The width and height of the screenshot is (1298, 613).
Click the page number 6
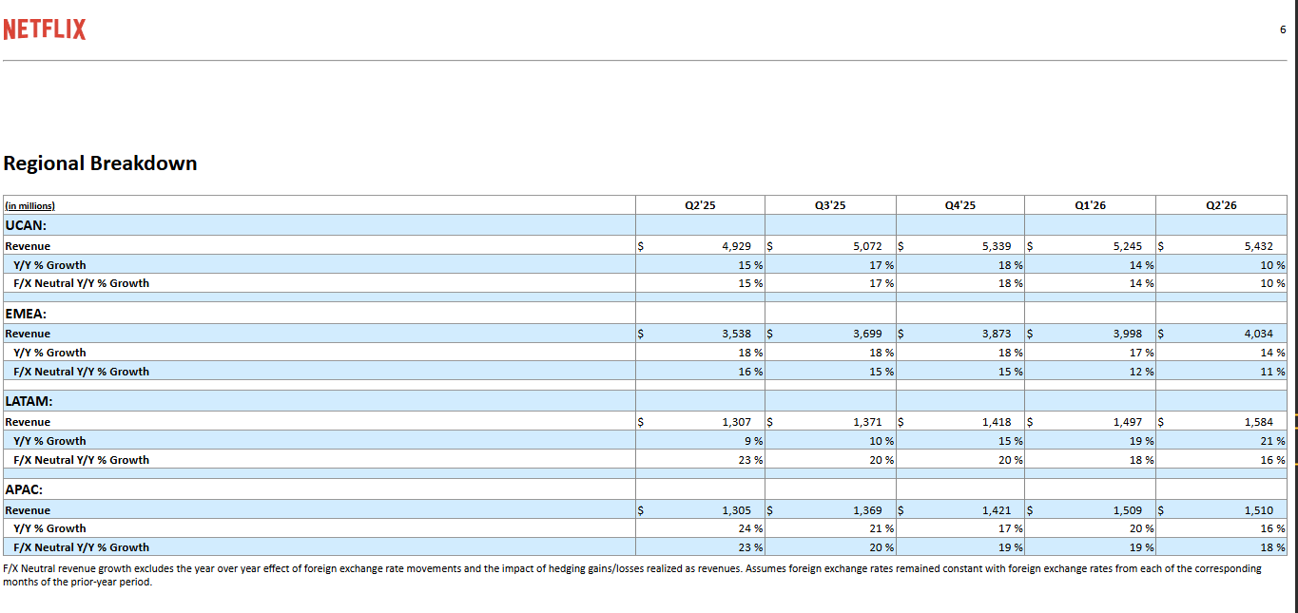1283,29
